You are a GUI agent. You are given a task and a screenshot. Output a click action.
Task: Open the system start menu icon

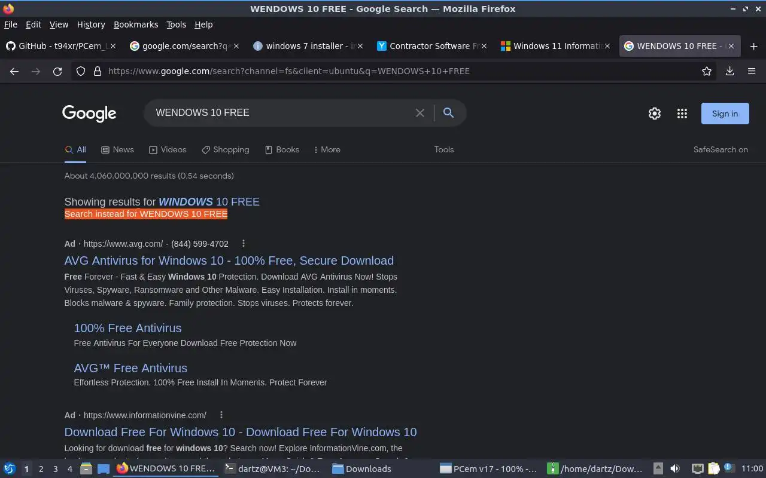(x=9, y=469)
